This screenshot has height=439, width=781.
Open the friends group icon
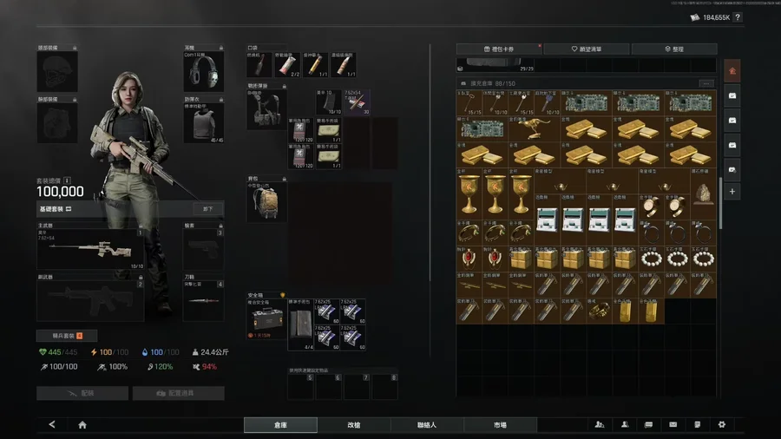600,424
